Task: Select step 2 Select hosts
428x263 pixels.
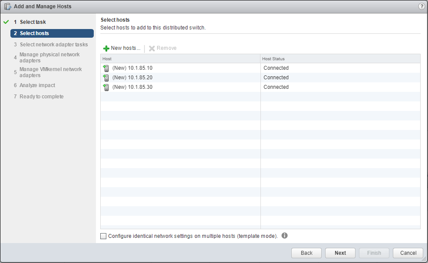Action: 52,33
